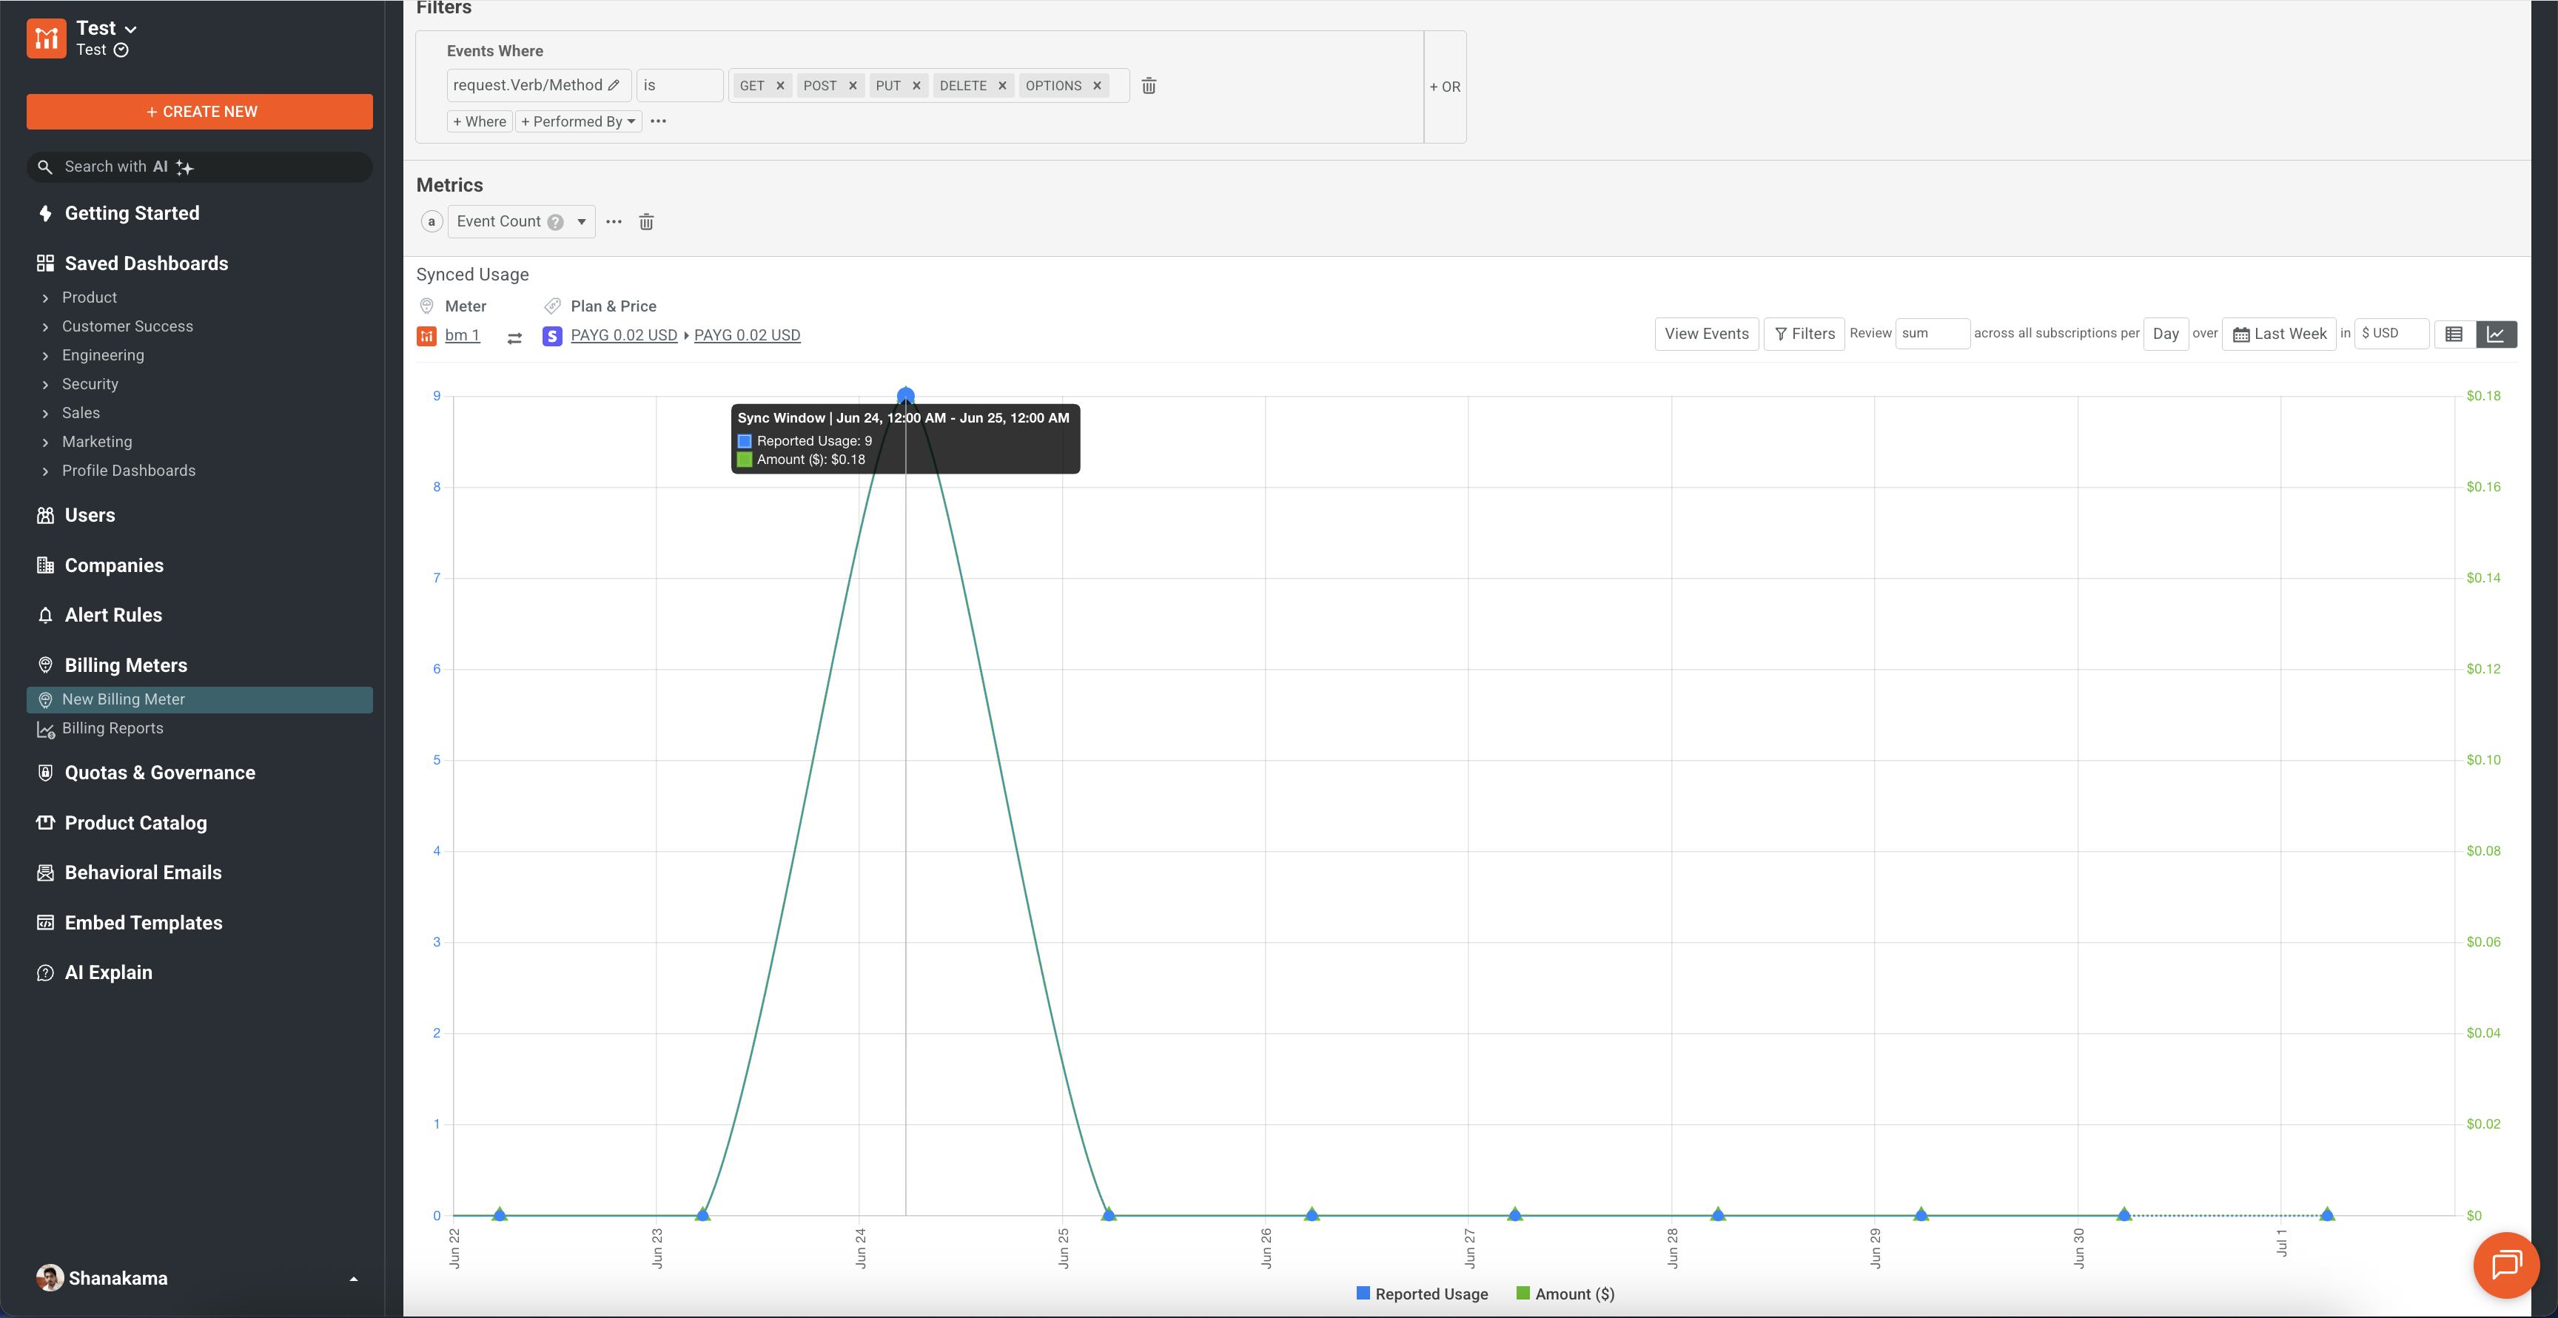Click the Stripe plan icon
2558x1318 pixels.
coord(552,337)
